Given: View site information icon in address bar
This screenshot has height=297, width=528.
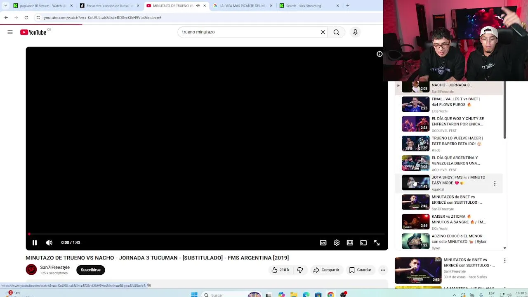Looking at the screenshot, I should [38, 17].
